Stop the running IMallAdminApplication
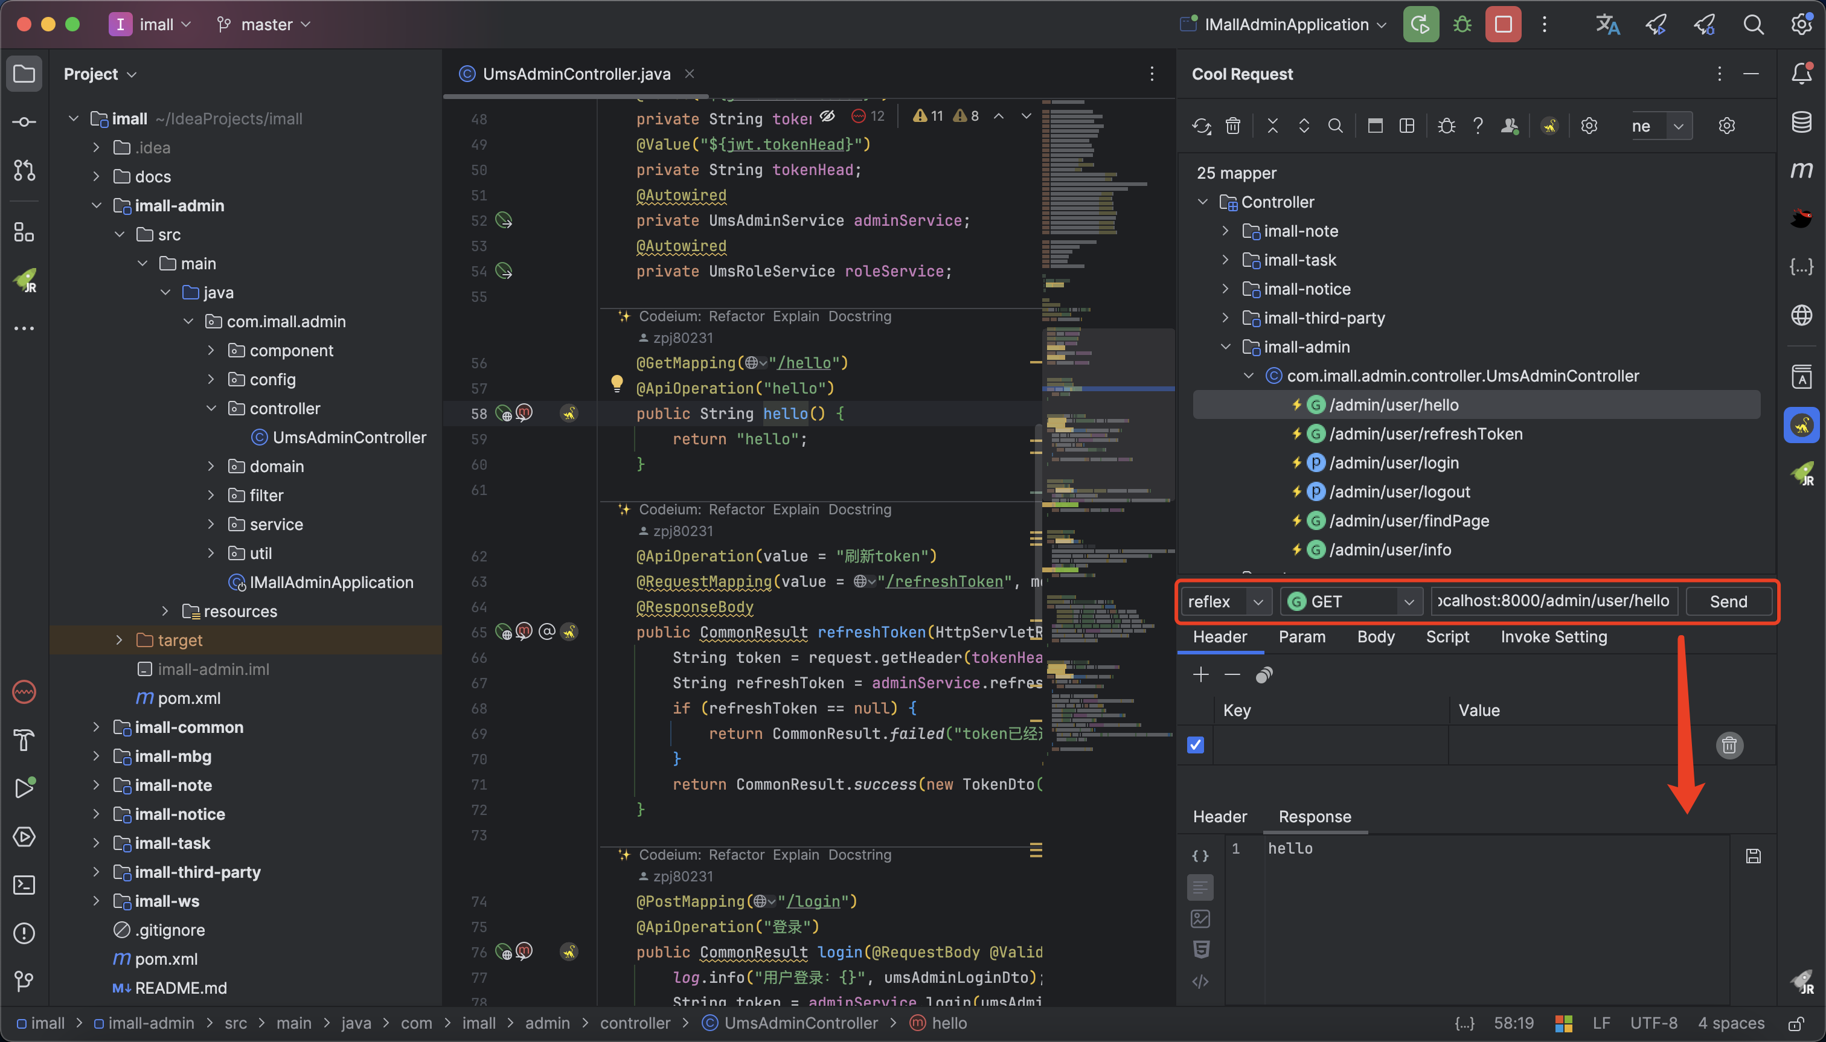Viewport: 1826px width, 1042px height. 1502,24
